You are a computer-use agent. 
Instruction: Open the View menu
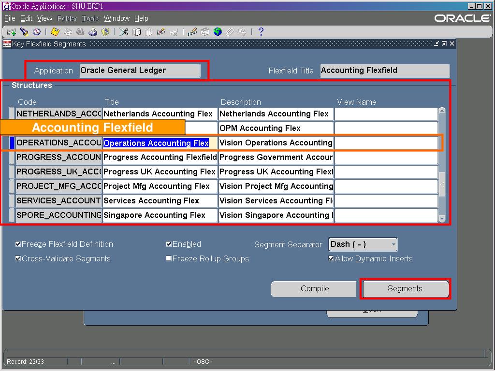44,19
